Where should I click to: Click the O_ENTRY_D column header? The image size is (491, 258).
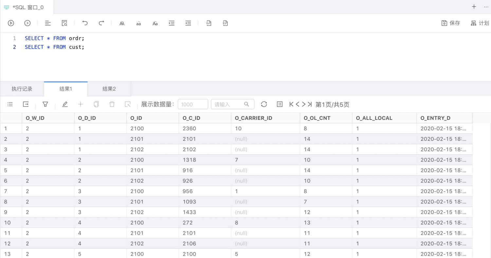[445, 118]
